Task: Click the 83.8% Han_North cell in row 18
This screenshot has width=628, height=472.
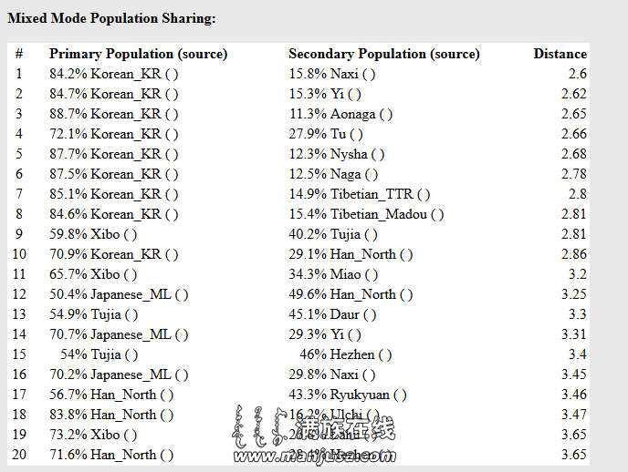Action: pos(111,415)
